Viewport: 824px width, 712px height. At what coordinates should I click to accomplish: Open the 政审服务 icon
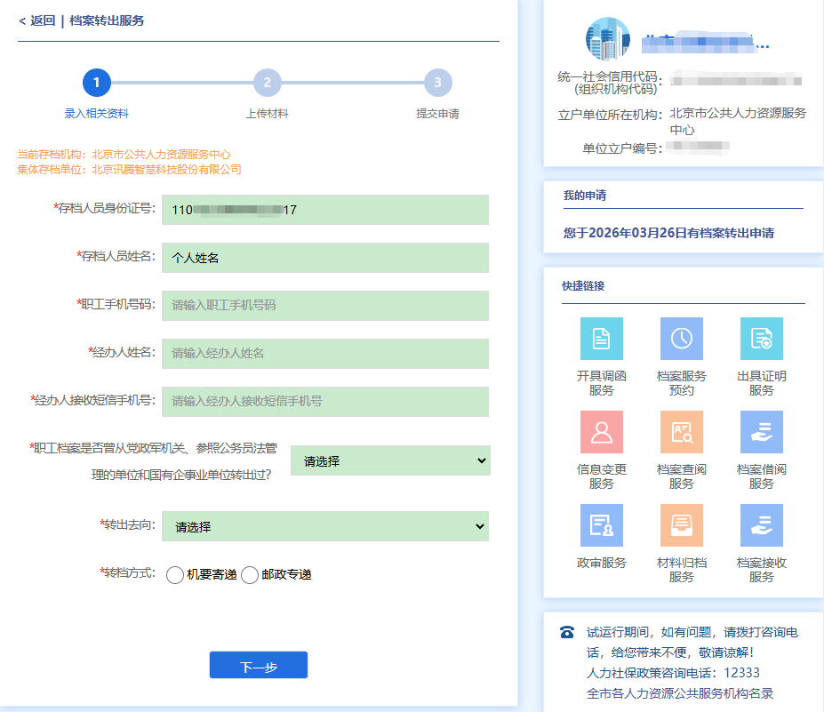click(x=601, y=525)
